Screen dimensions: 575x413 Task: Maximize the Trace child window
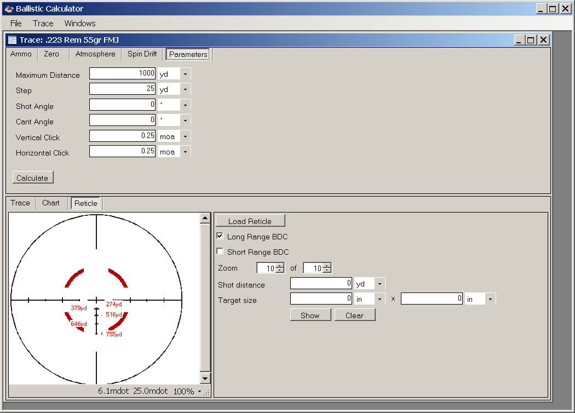pyautogui.click(x=531, y=40)
